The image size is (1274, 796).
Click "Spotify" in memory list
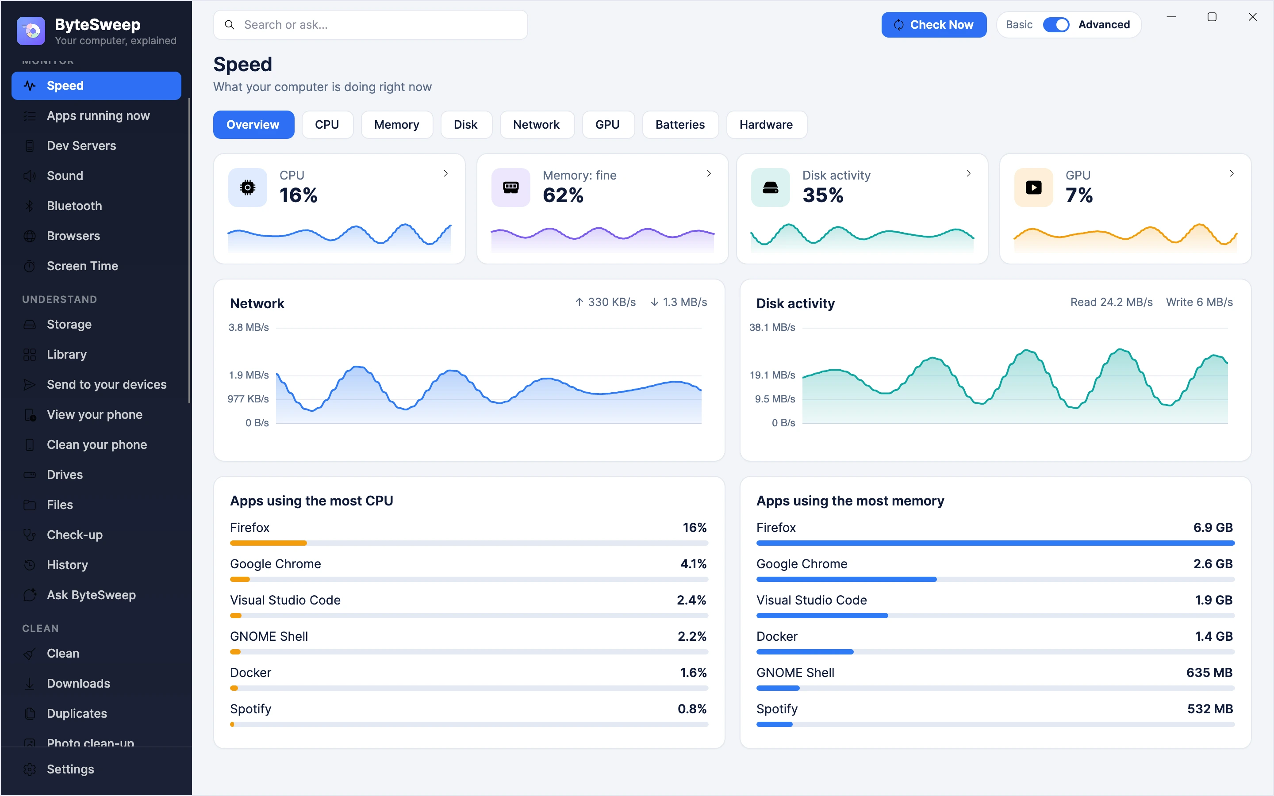tap(777, 709)
